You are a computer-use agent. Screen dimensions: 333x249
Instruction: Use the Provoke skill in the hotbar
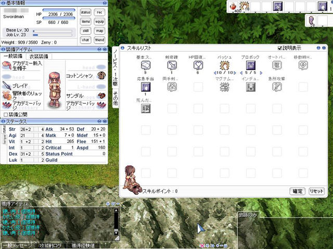(278, 6)
